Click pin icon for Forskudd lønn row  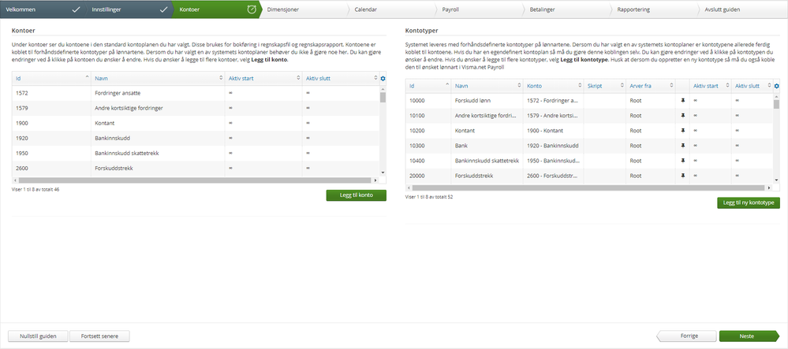click(x=682, y=100)
